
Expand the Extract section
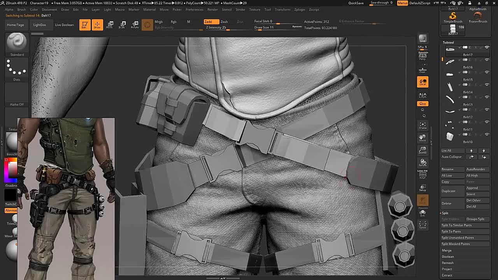tap(447, 275)
